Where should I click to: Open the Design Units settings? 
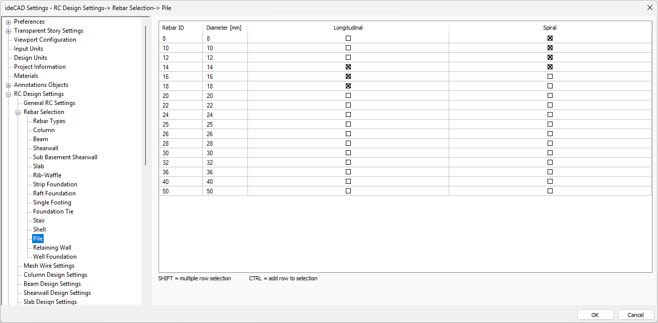(x=31, y=58)
